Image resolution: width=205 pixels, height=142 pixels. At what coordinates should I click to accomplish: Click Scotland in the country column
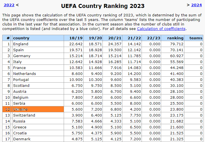click(x=21, y=85)
